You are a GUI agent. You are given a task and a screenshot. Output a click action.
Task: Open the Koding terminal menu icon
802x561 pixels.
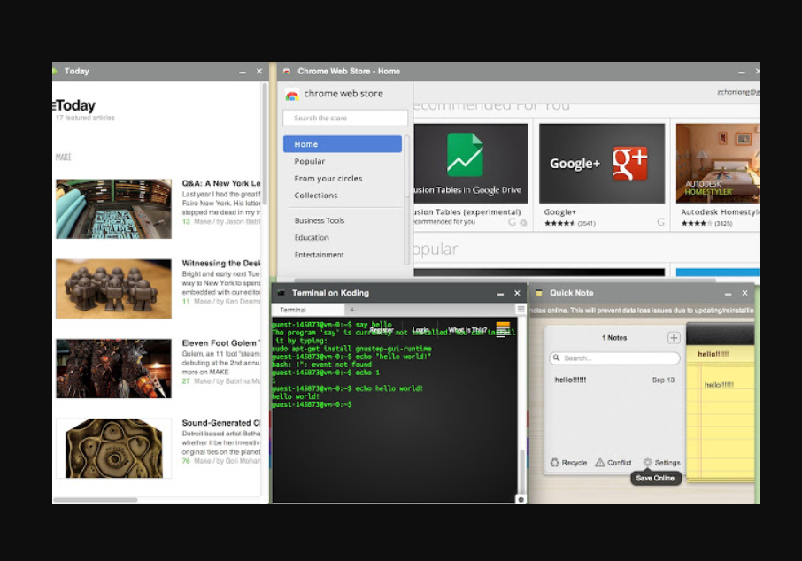[521, 310]
